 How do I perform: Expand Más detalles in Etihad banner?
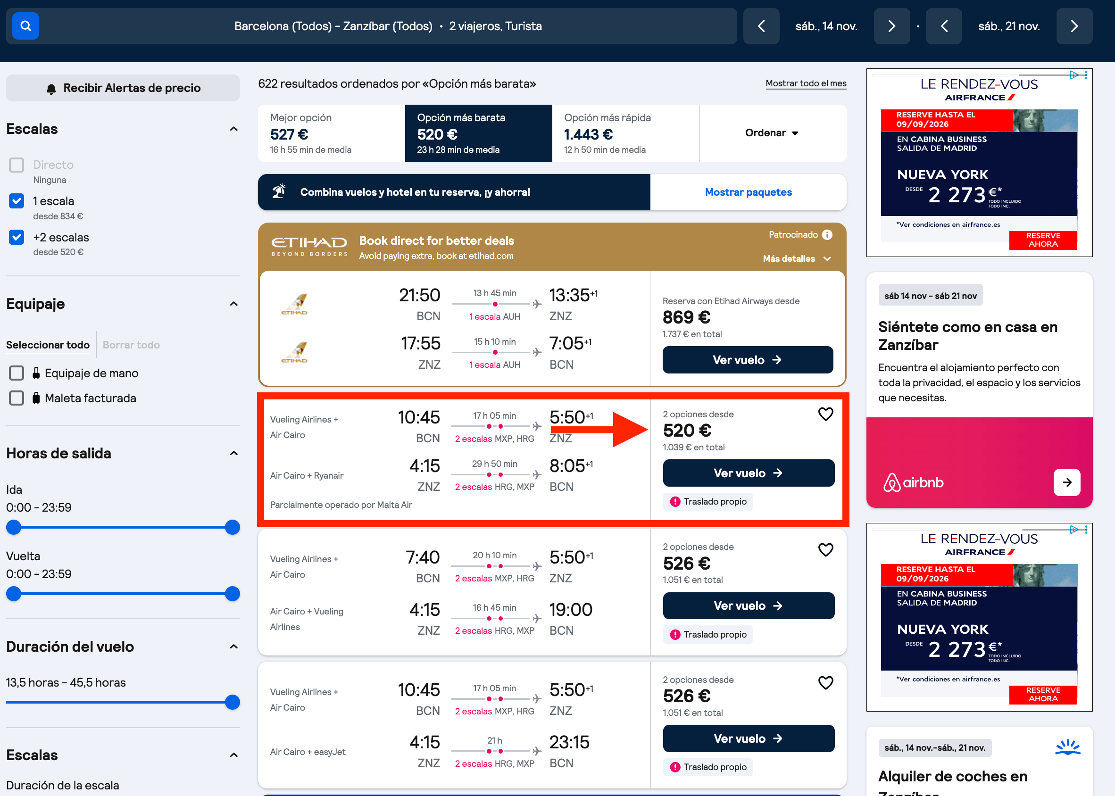[x=797, y=258]
